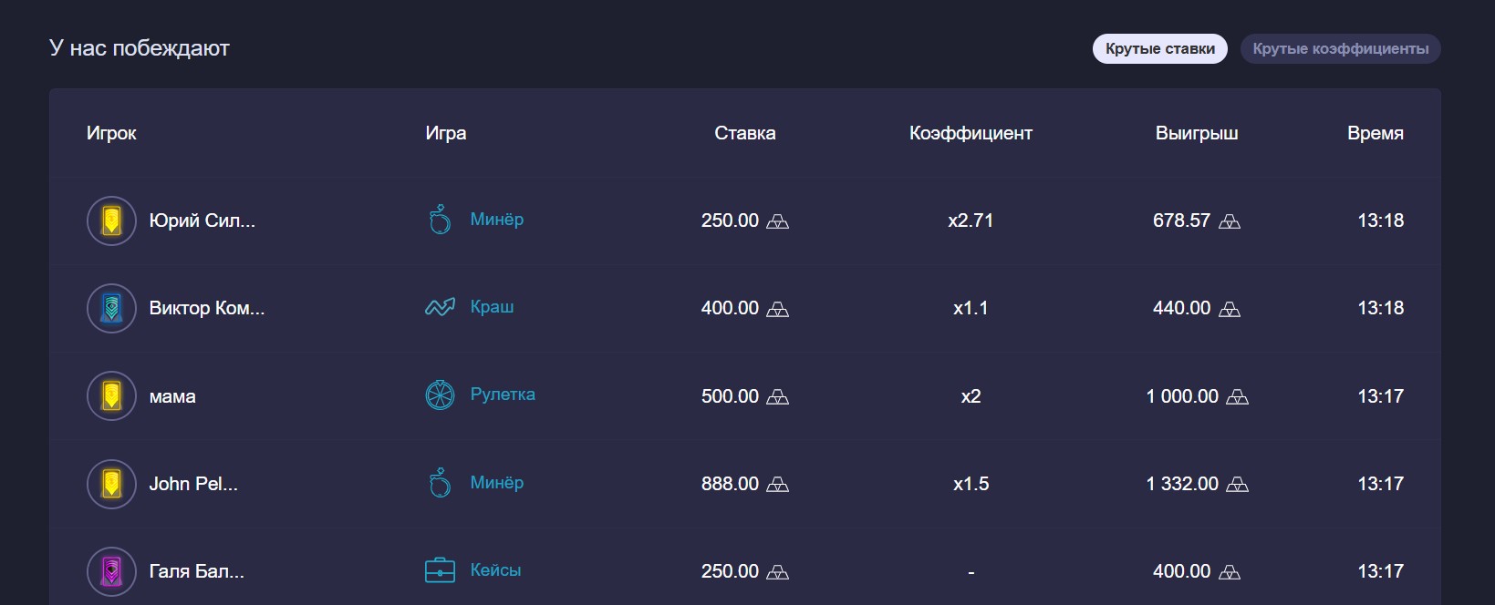
Task: Click the gold bars icon beside 1 000.00
Action: (1237, 397)
